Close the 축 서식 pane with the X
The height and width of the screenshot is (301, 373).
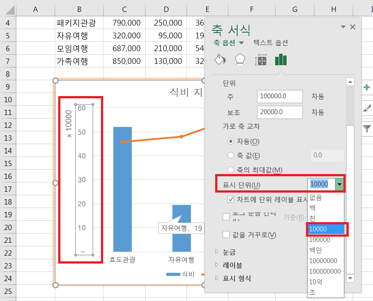tap(353, 27)
